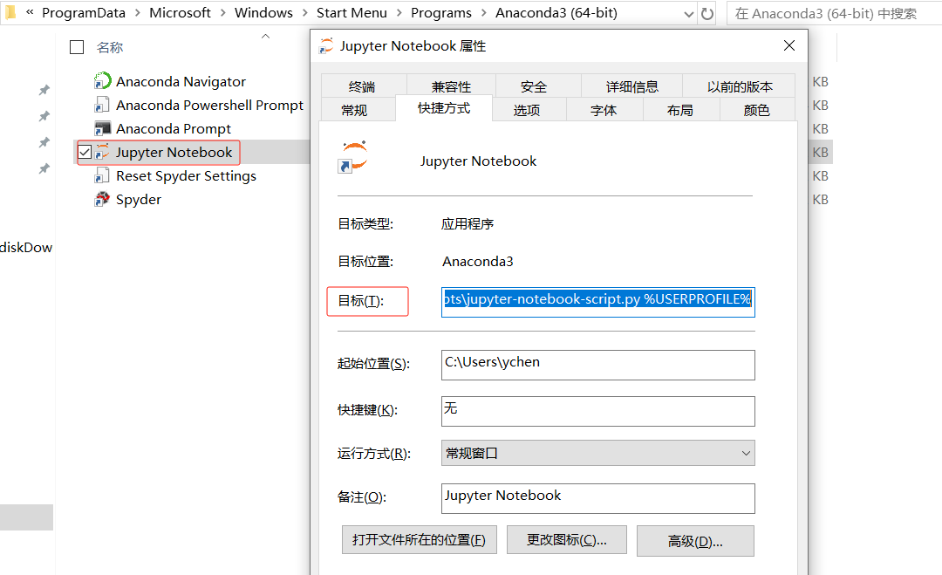Switch to the 颜色 tab
The image size is (942, 575).
(756, 109)
